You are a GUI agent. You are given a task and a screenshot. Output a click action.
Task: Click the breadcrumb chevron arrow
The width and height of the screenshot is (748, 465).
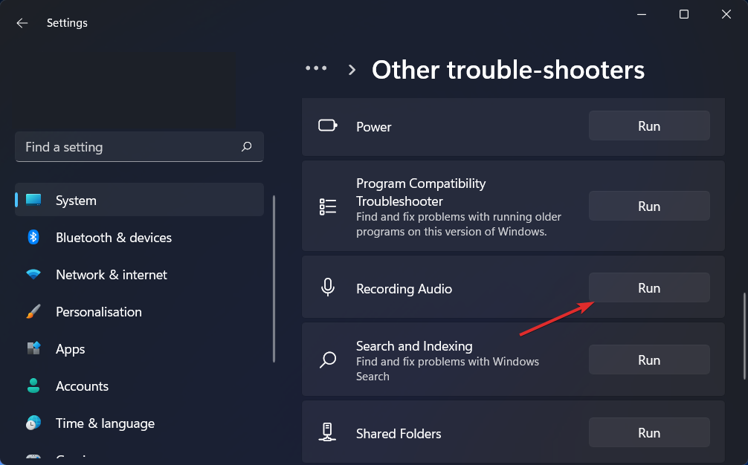click(352, 70)
